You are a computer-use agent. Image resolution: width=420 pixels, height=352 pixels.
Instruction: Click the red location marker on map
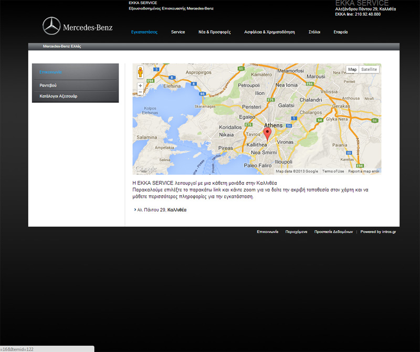click(267, 134)
